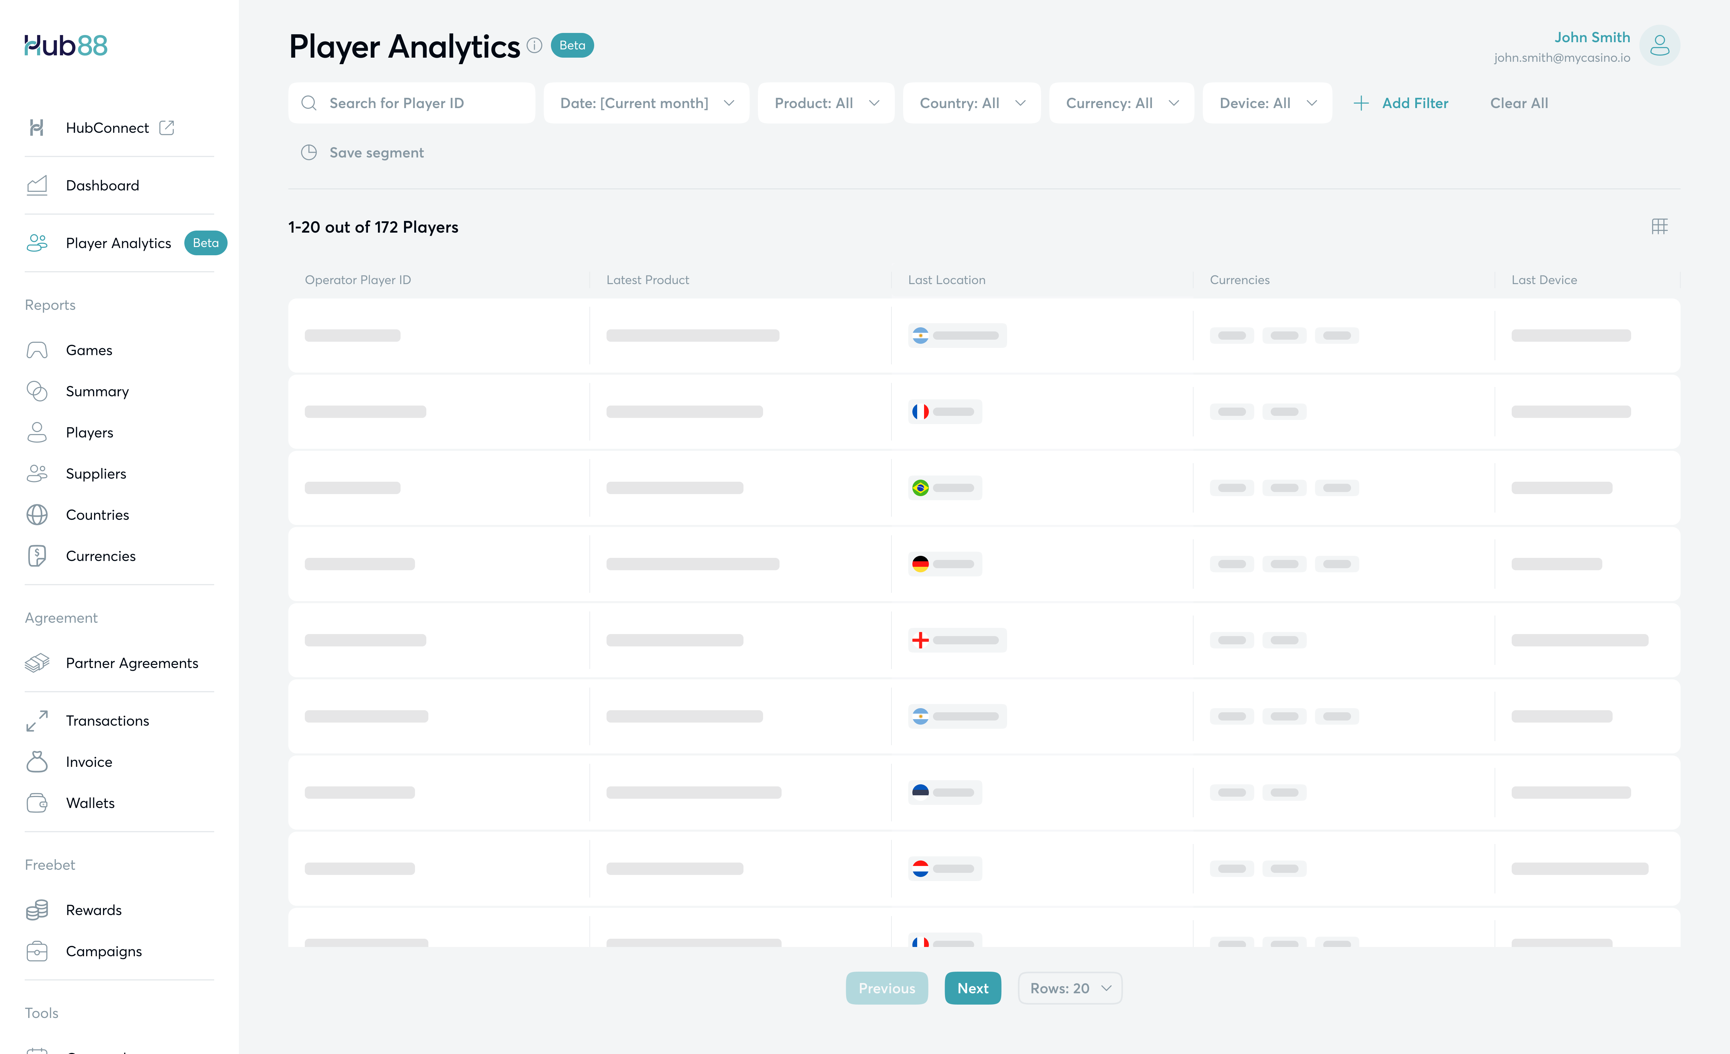Click the info icon beside Player Analytics title
Screen dimensions: 1730x1054
[534, 46]
